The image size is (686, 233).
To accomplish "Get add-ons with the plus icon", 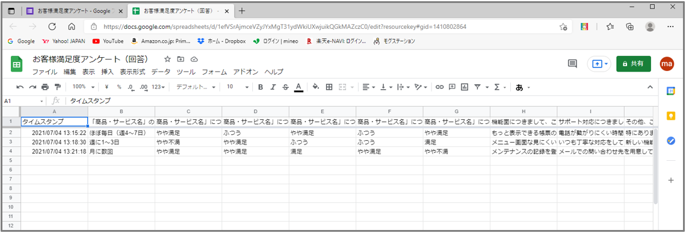I will [x=671, y=181].
